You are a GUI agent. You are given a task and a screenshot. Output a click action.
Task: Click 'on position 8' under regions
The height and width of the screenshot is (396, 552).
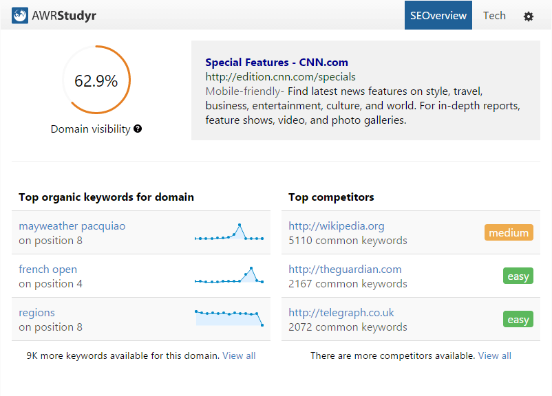[x=50, y=327]
